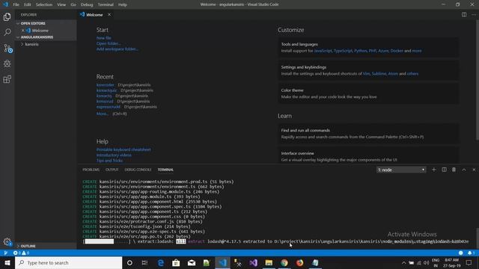This screenshot has height=269, width=479.
Task: Maximize the panel with the up chevron
Action: [x=464, y=170]
